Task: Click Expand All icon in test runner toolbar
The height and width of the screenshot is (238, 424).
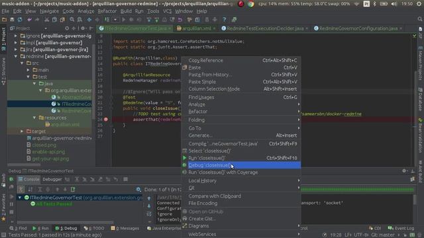Action: pos(40,190)
